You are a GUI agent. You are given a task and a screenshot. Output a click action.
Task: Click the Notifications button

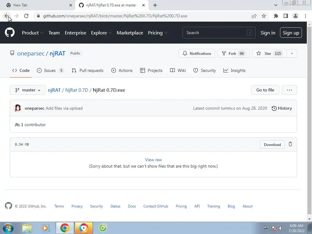(197, 53)
